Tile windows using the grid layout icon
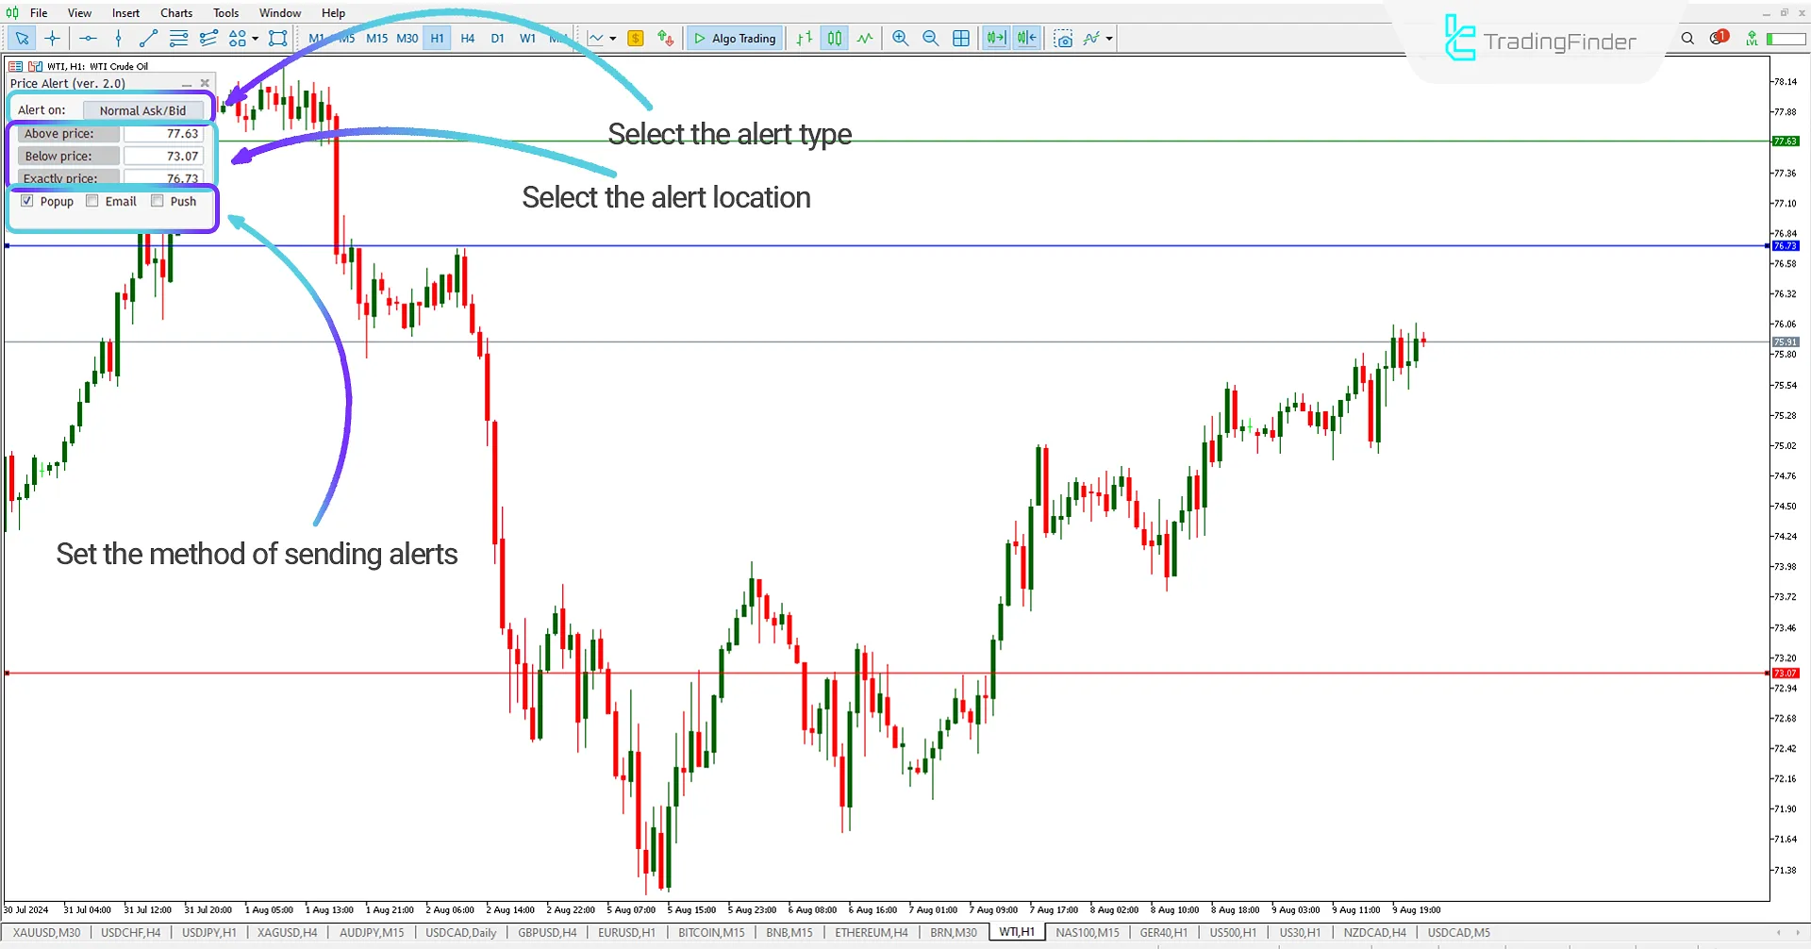 pyautogui.click(x=961, y=39)
